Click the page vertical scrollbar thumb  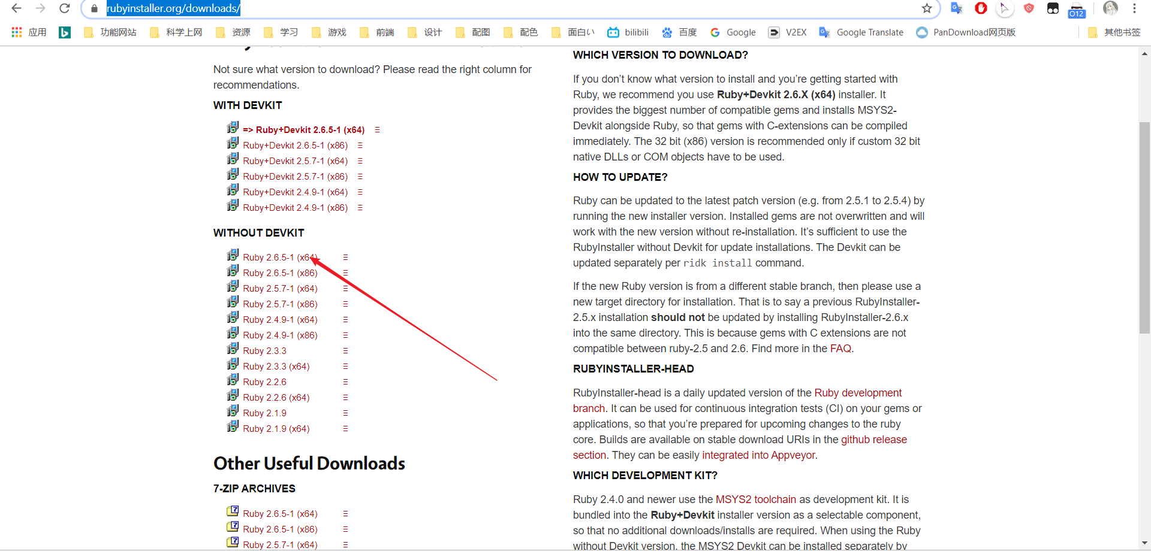tap(1144, 228)
